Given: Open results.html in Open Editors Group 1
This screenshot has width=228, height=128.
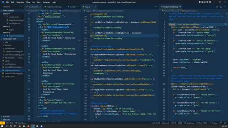Looking at the screenshot, I should coord(14,17).
